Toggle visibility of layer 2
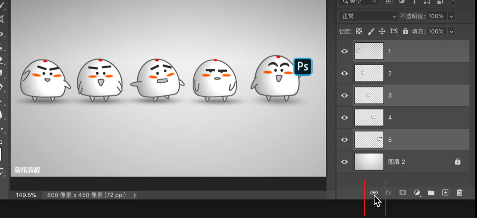The image size is (477, 218). pos(344,73)
